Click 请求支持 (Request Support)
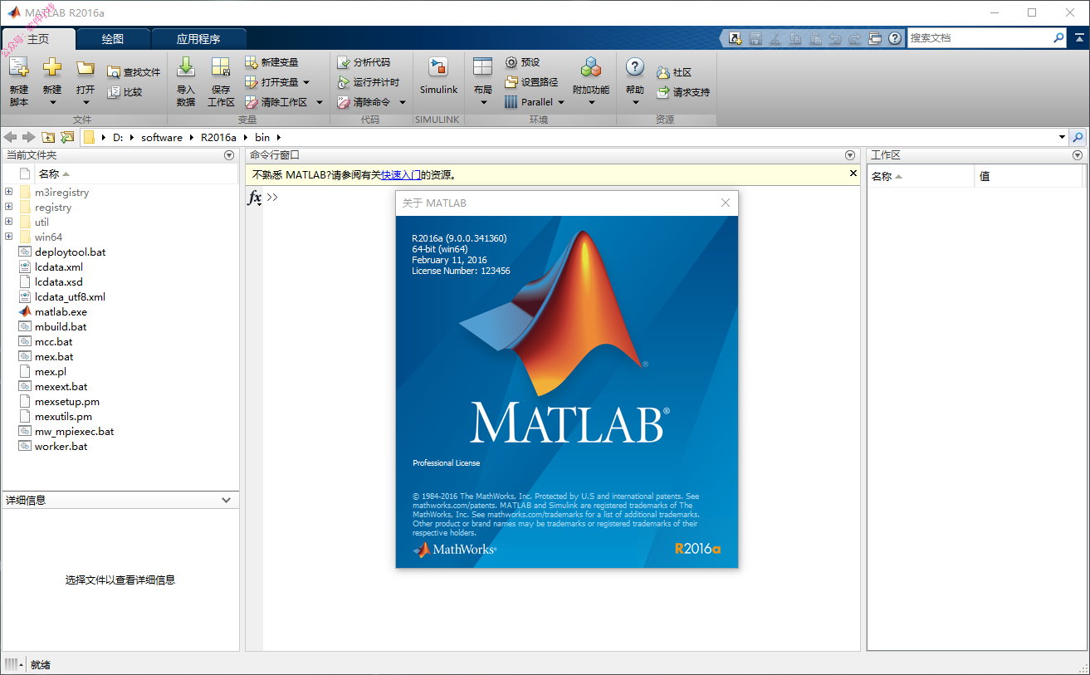This screenshot has height=675, width=1090. (683, 93)
